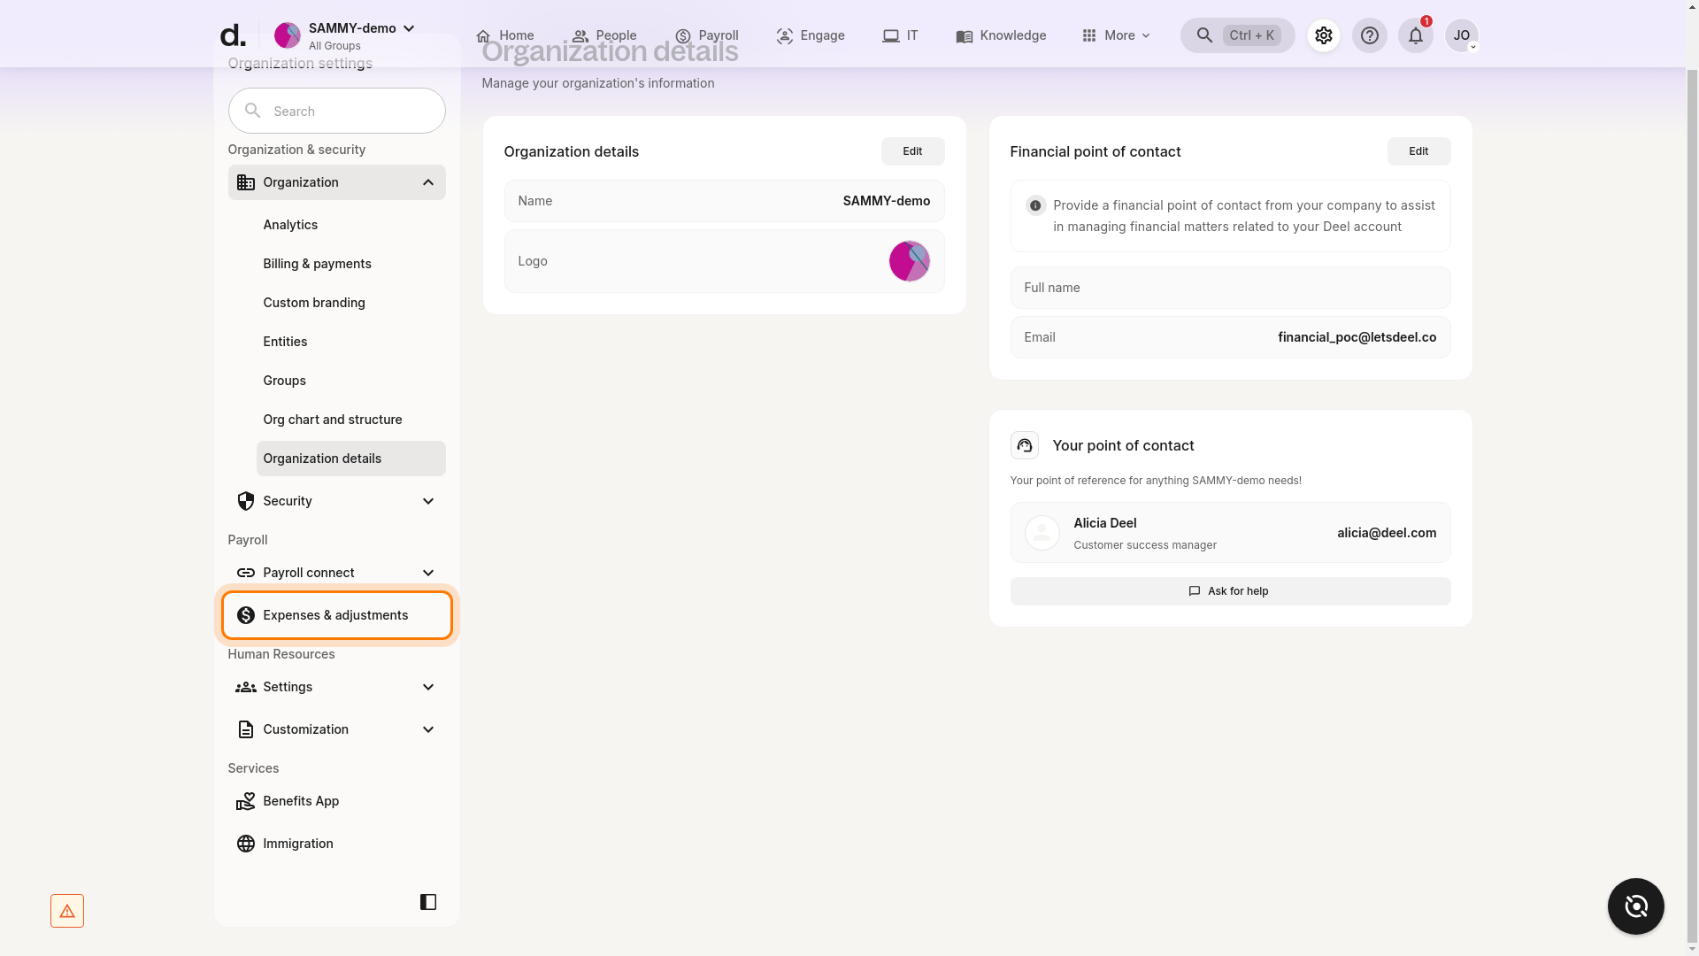Click the Security shield icon
The image size is (1699, 956).
[x=245, y=501]
